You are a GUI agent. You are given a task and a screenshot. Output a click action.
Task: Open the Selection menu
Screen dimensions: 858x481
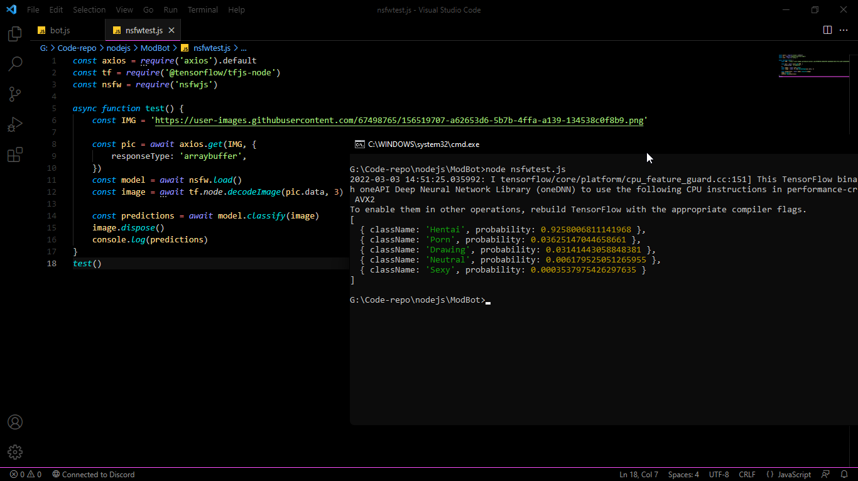(x=89, y=10)
